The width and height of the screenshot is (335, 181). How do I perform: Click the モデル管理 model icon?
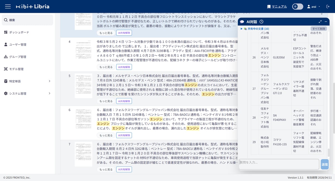[6, 69]
